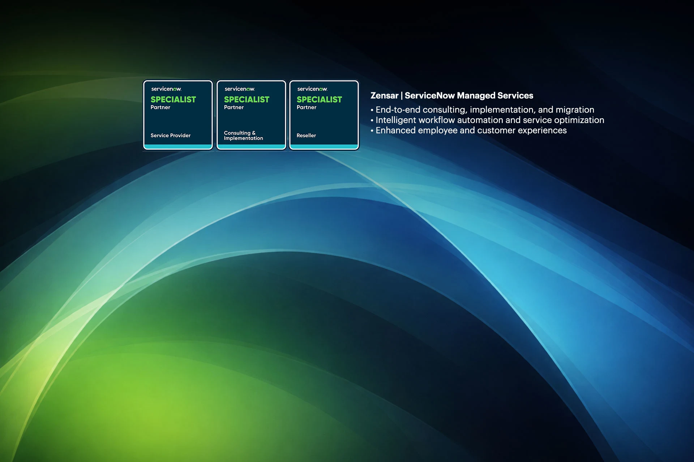Click the servicenow logo on Service Provider badge
Viewport: 694px width, 462px height.
tap(166, 89)
